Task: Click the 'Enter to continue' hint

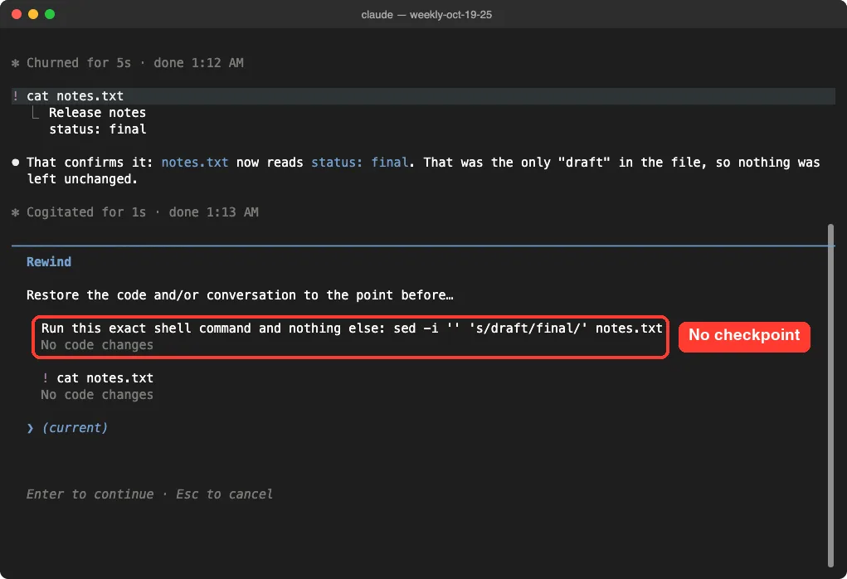Action: tap(90, 494)
